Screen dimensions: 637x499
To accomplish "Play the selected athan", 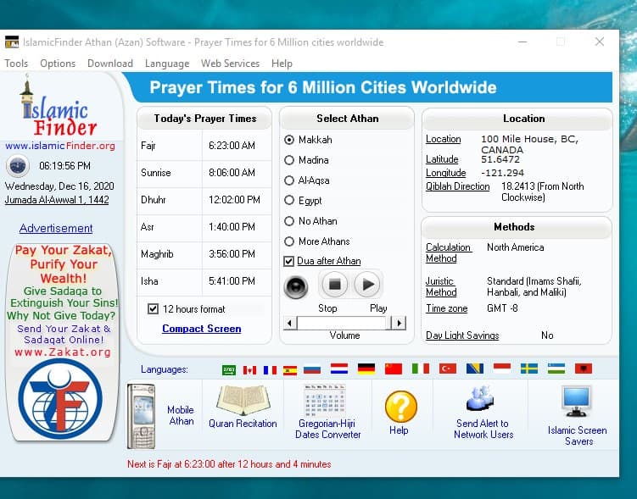I will point(367,285).
